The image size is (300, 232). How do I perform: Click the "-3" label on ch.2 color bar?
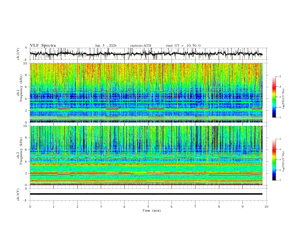(280, 139)
